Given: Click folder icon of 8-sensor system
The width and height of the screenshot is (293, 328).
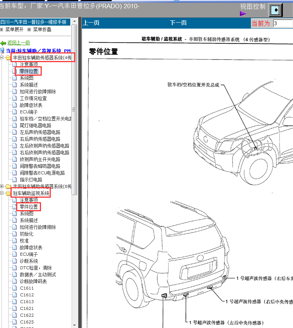Looking at the screenshot, I should point(8,186).
